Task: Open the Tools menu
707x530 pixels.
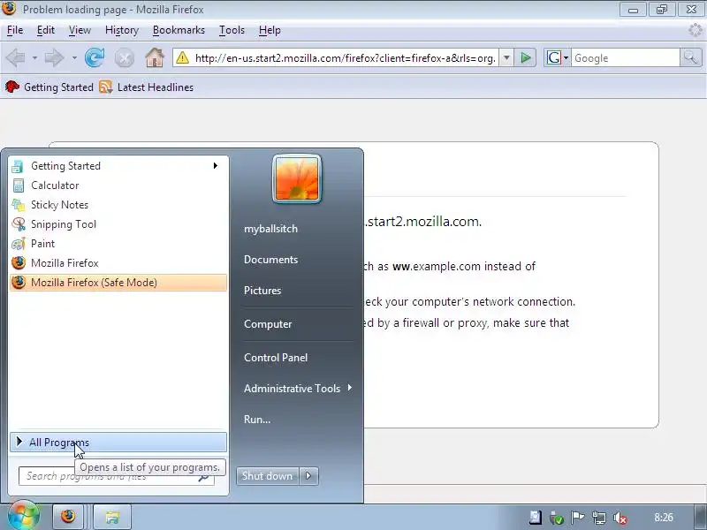Action: 232,30
